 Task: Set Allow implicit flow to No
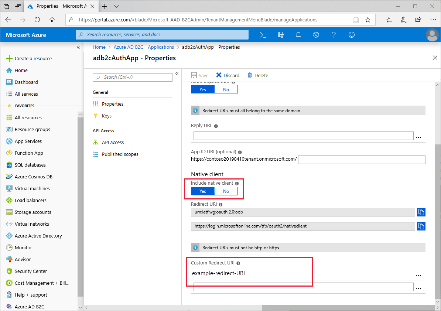pyautogui.click(x=226, y=89)
